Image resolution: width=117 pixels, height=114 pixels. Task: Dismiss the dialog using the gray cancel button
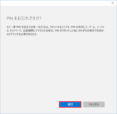[x=94, y=104]
